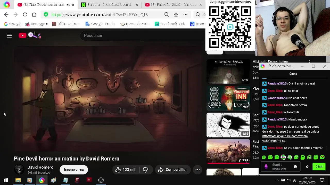The width and height of the screenshot is (330, 185).
Task: Open the youtube.com/watch link in chat
Action: click(x=285, y=138)
